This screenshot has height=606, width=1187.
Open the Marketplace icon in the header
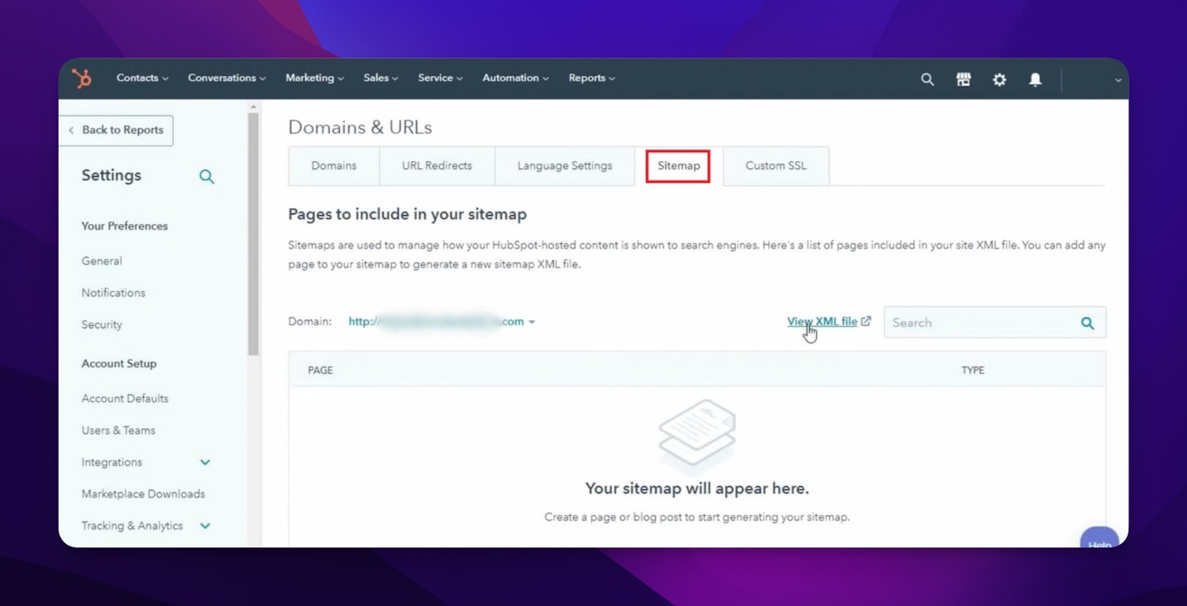pos(963,79)
